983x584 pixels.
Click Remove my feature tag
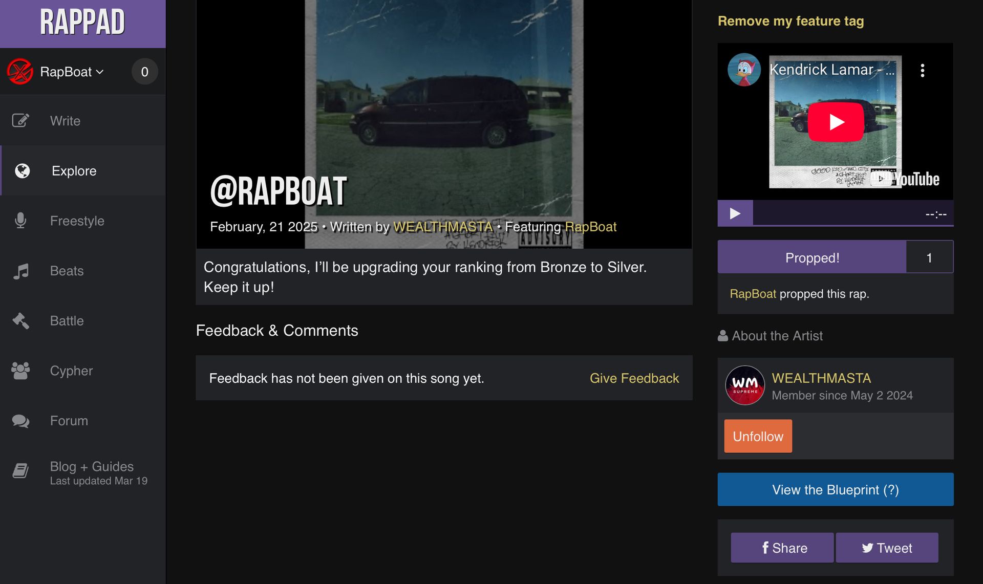click(x=790, y=21)
